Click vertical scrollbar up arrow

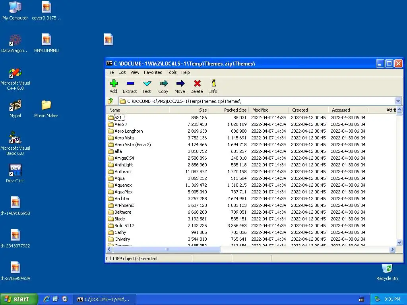pyautogui.click(x=399, y=110)
